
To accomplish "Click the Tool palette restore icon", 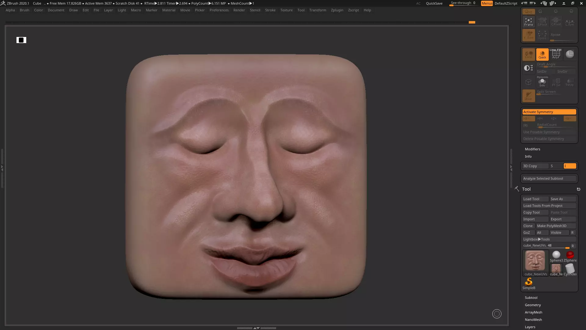I will point(578,189).
